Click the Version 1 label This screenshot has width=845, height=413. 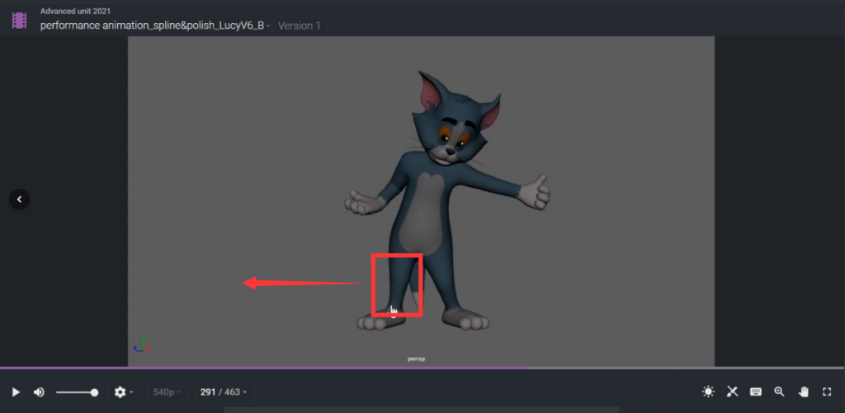coord(299,26)
